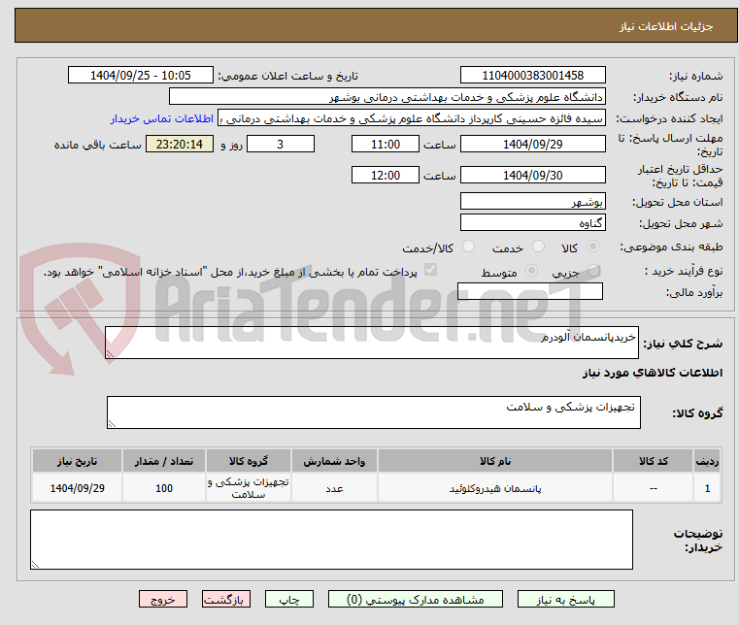Select the کالا/خدمت radio button
The height and width of the screenshot is (625, 739).
click(468, 247)
